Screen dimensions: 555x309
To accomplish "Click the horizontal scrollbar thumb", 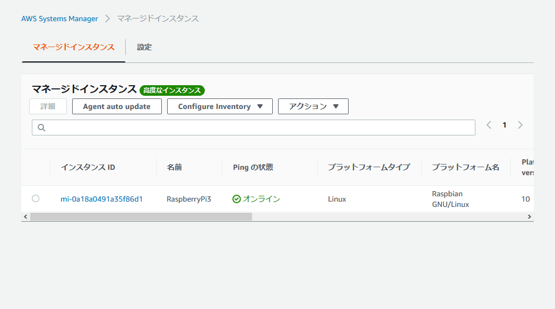I will tap(141, 217).
